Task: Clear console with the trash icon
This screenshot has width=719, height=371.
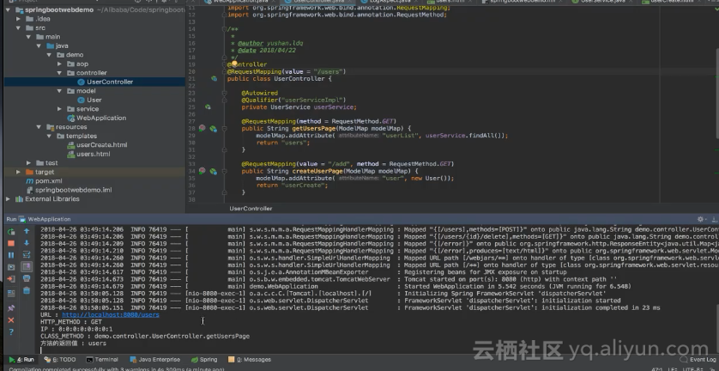Action: click(x=27, y=290)
